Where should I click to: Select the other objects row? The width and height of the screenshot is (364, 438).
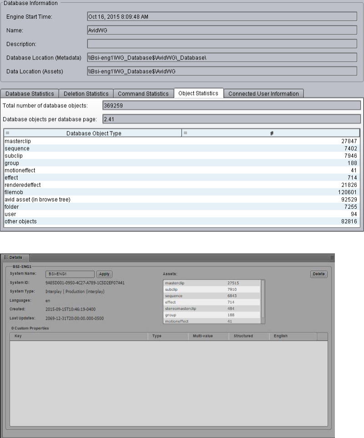click(x=182, y=221)
